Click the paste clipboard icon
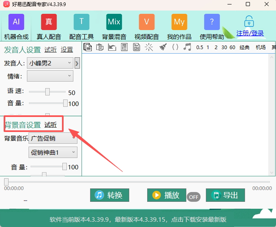 99,47
